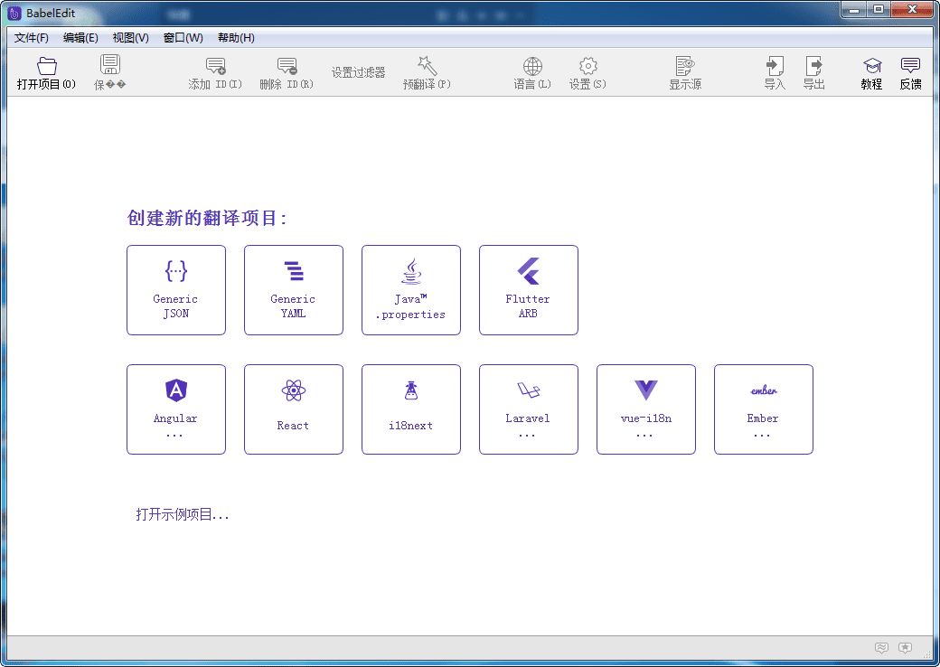
Task: Click the 设置过滤器 filter button
Action: [x=358, y=72]
